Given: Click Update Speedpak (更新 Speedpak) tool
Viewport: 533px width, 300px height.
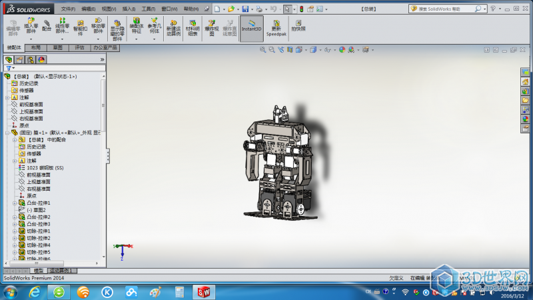Looking at the screenshot, I should click(x=276, y=28).
